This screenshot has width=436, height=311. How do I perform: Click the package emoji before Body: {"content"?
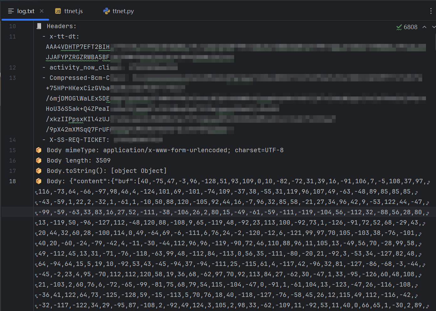(x=39, y=181)
